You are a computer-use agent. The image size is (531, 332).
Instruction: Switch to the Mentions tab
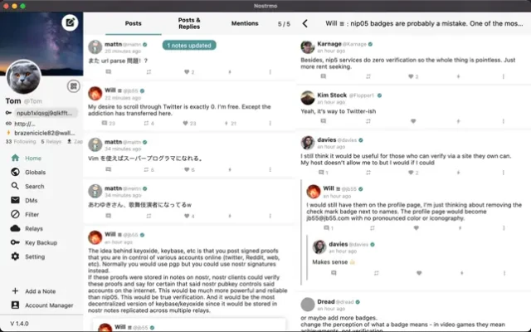point(245,23)
